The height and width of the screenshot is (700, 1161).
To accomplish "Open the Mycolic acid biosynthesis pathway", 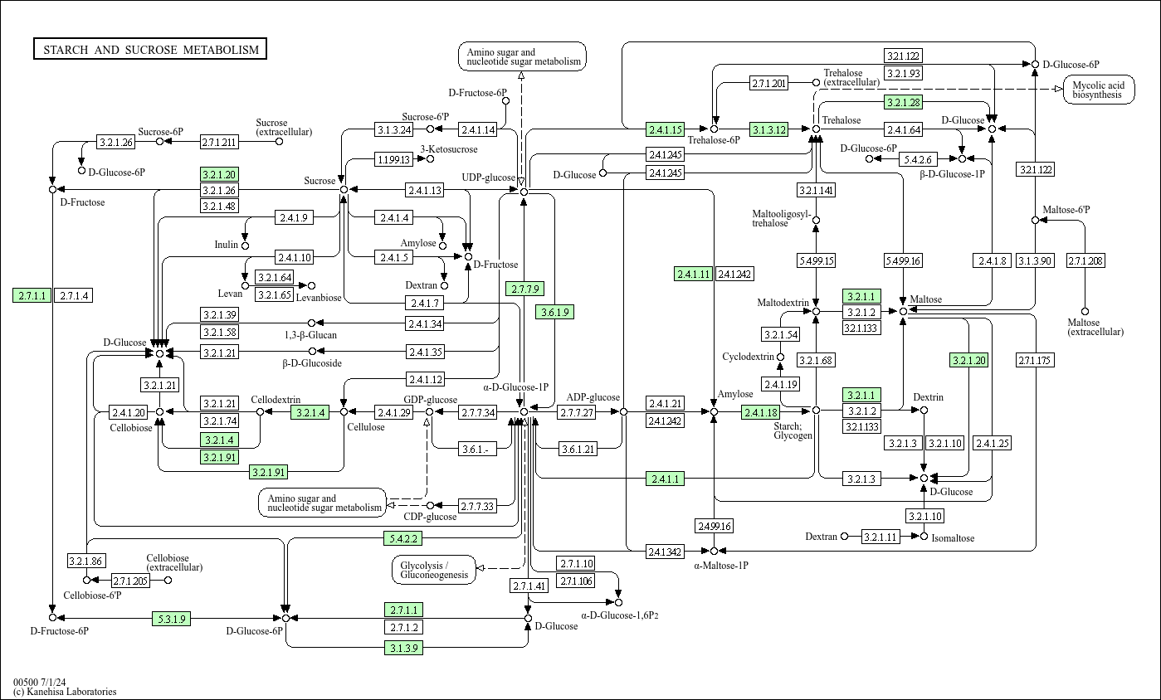I will tap(1100, 89).
